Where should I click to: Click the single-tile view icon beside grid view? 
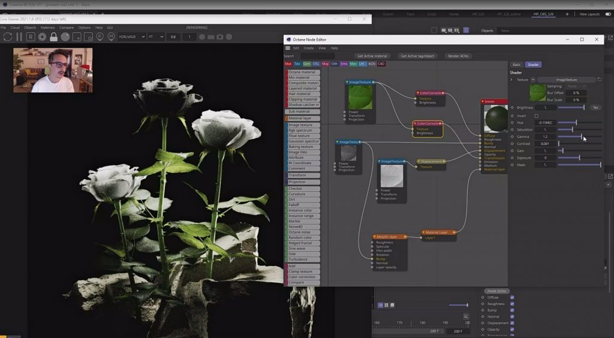pos(392,305)
